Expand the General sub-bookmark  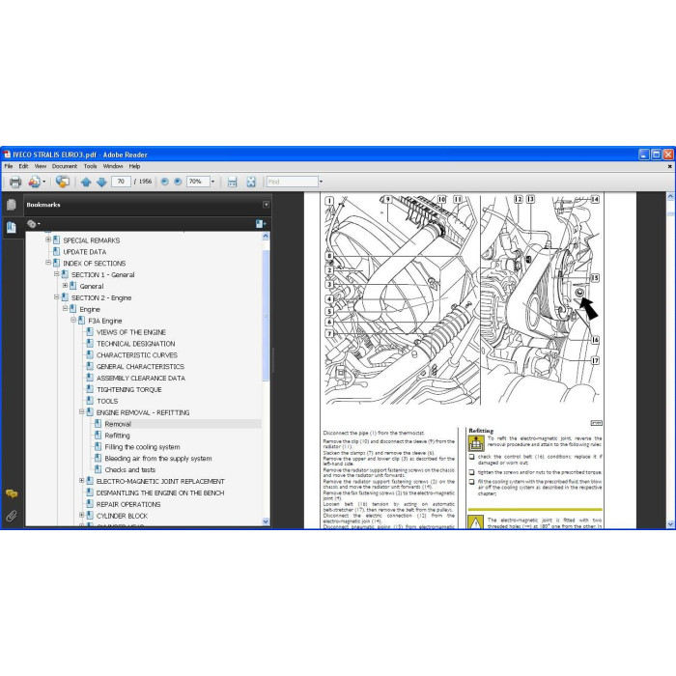65,286
